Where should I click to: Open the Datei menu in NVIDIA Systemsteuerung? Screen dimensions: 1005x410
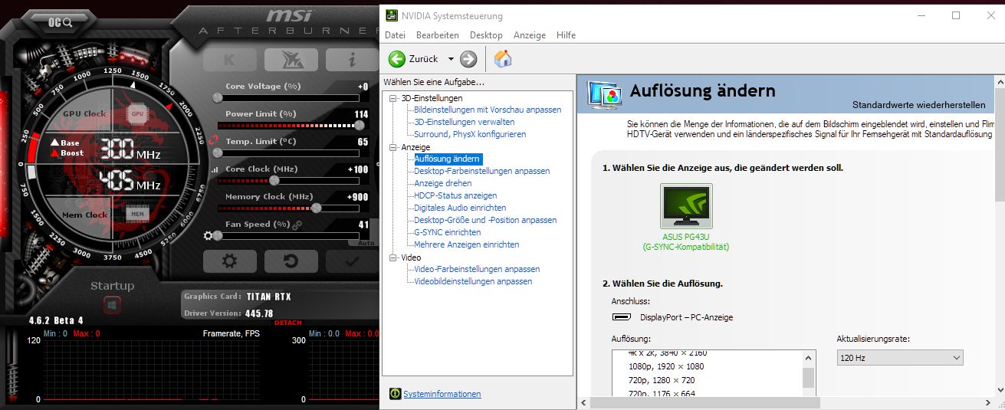395,35
